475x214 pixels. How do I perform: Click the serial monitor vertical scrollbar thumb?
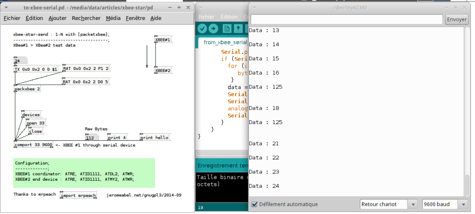point(467,185)
